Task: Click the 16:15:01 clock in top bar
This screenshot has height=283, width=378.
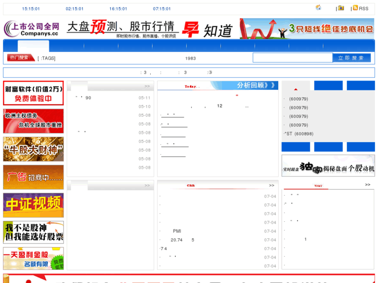Action: [x=118, y=9]
